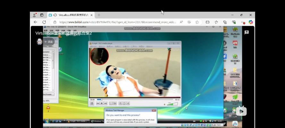Switch to Task Manager Users tab
Screen dimensions: 285x128
pyautogui.click(x=51, y=46)
